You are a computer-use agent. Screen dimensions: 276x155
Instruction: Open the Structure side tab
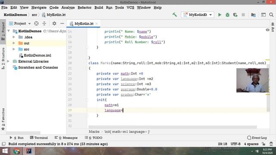[x=3, y=59]
